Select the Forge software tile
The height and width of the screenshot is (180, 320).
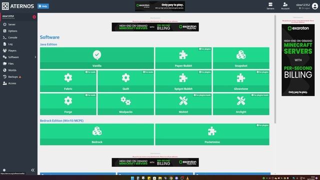(x=68, y=104)
